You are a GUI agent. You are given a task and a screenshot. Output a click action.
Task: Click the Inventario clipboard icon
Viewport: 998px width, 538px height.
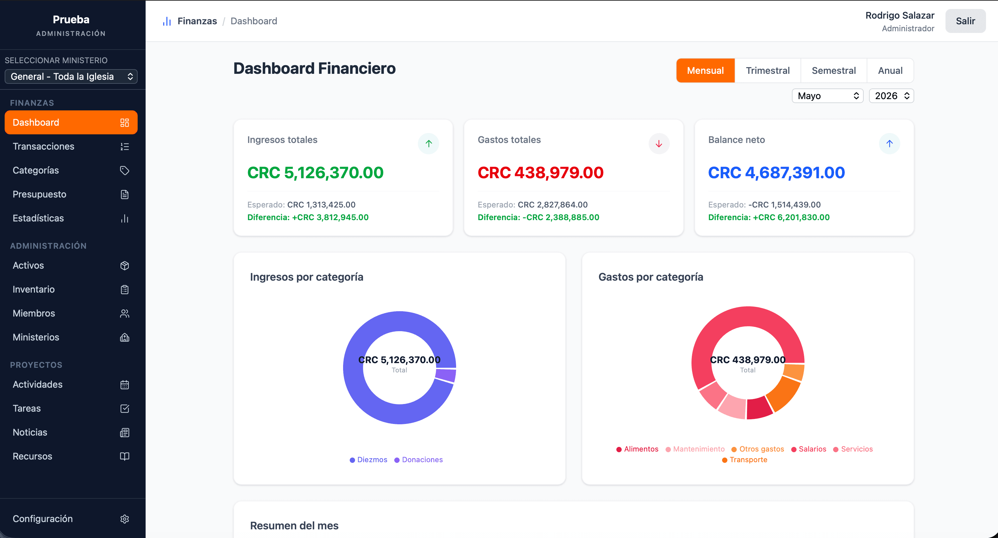(x=124, y=290)
